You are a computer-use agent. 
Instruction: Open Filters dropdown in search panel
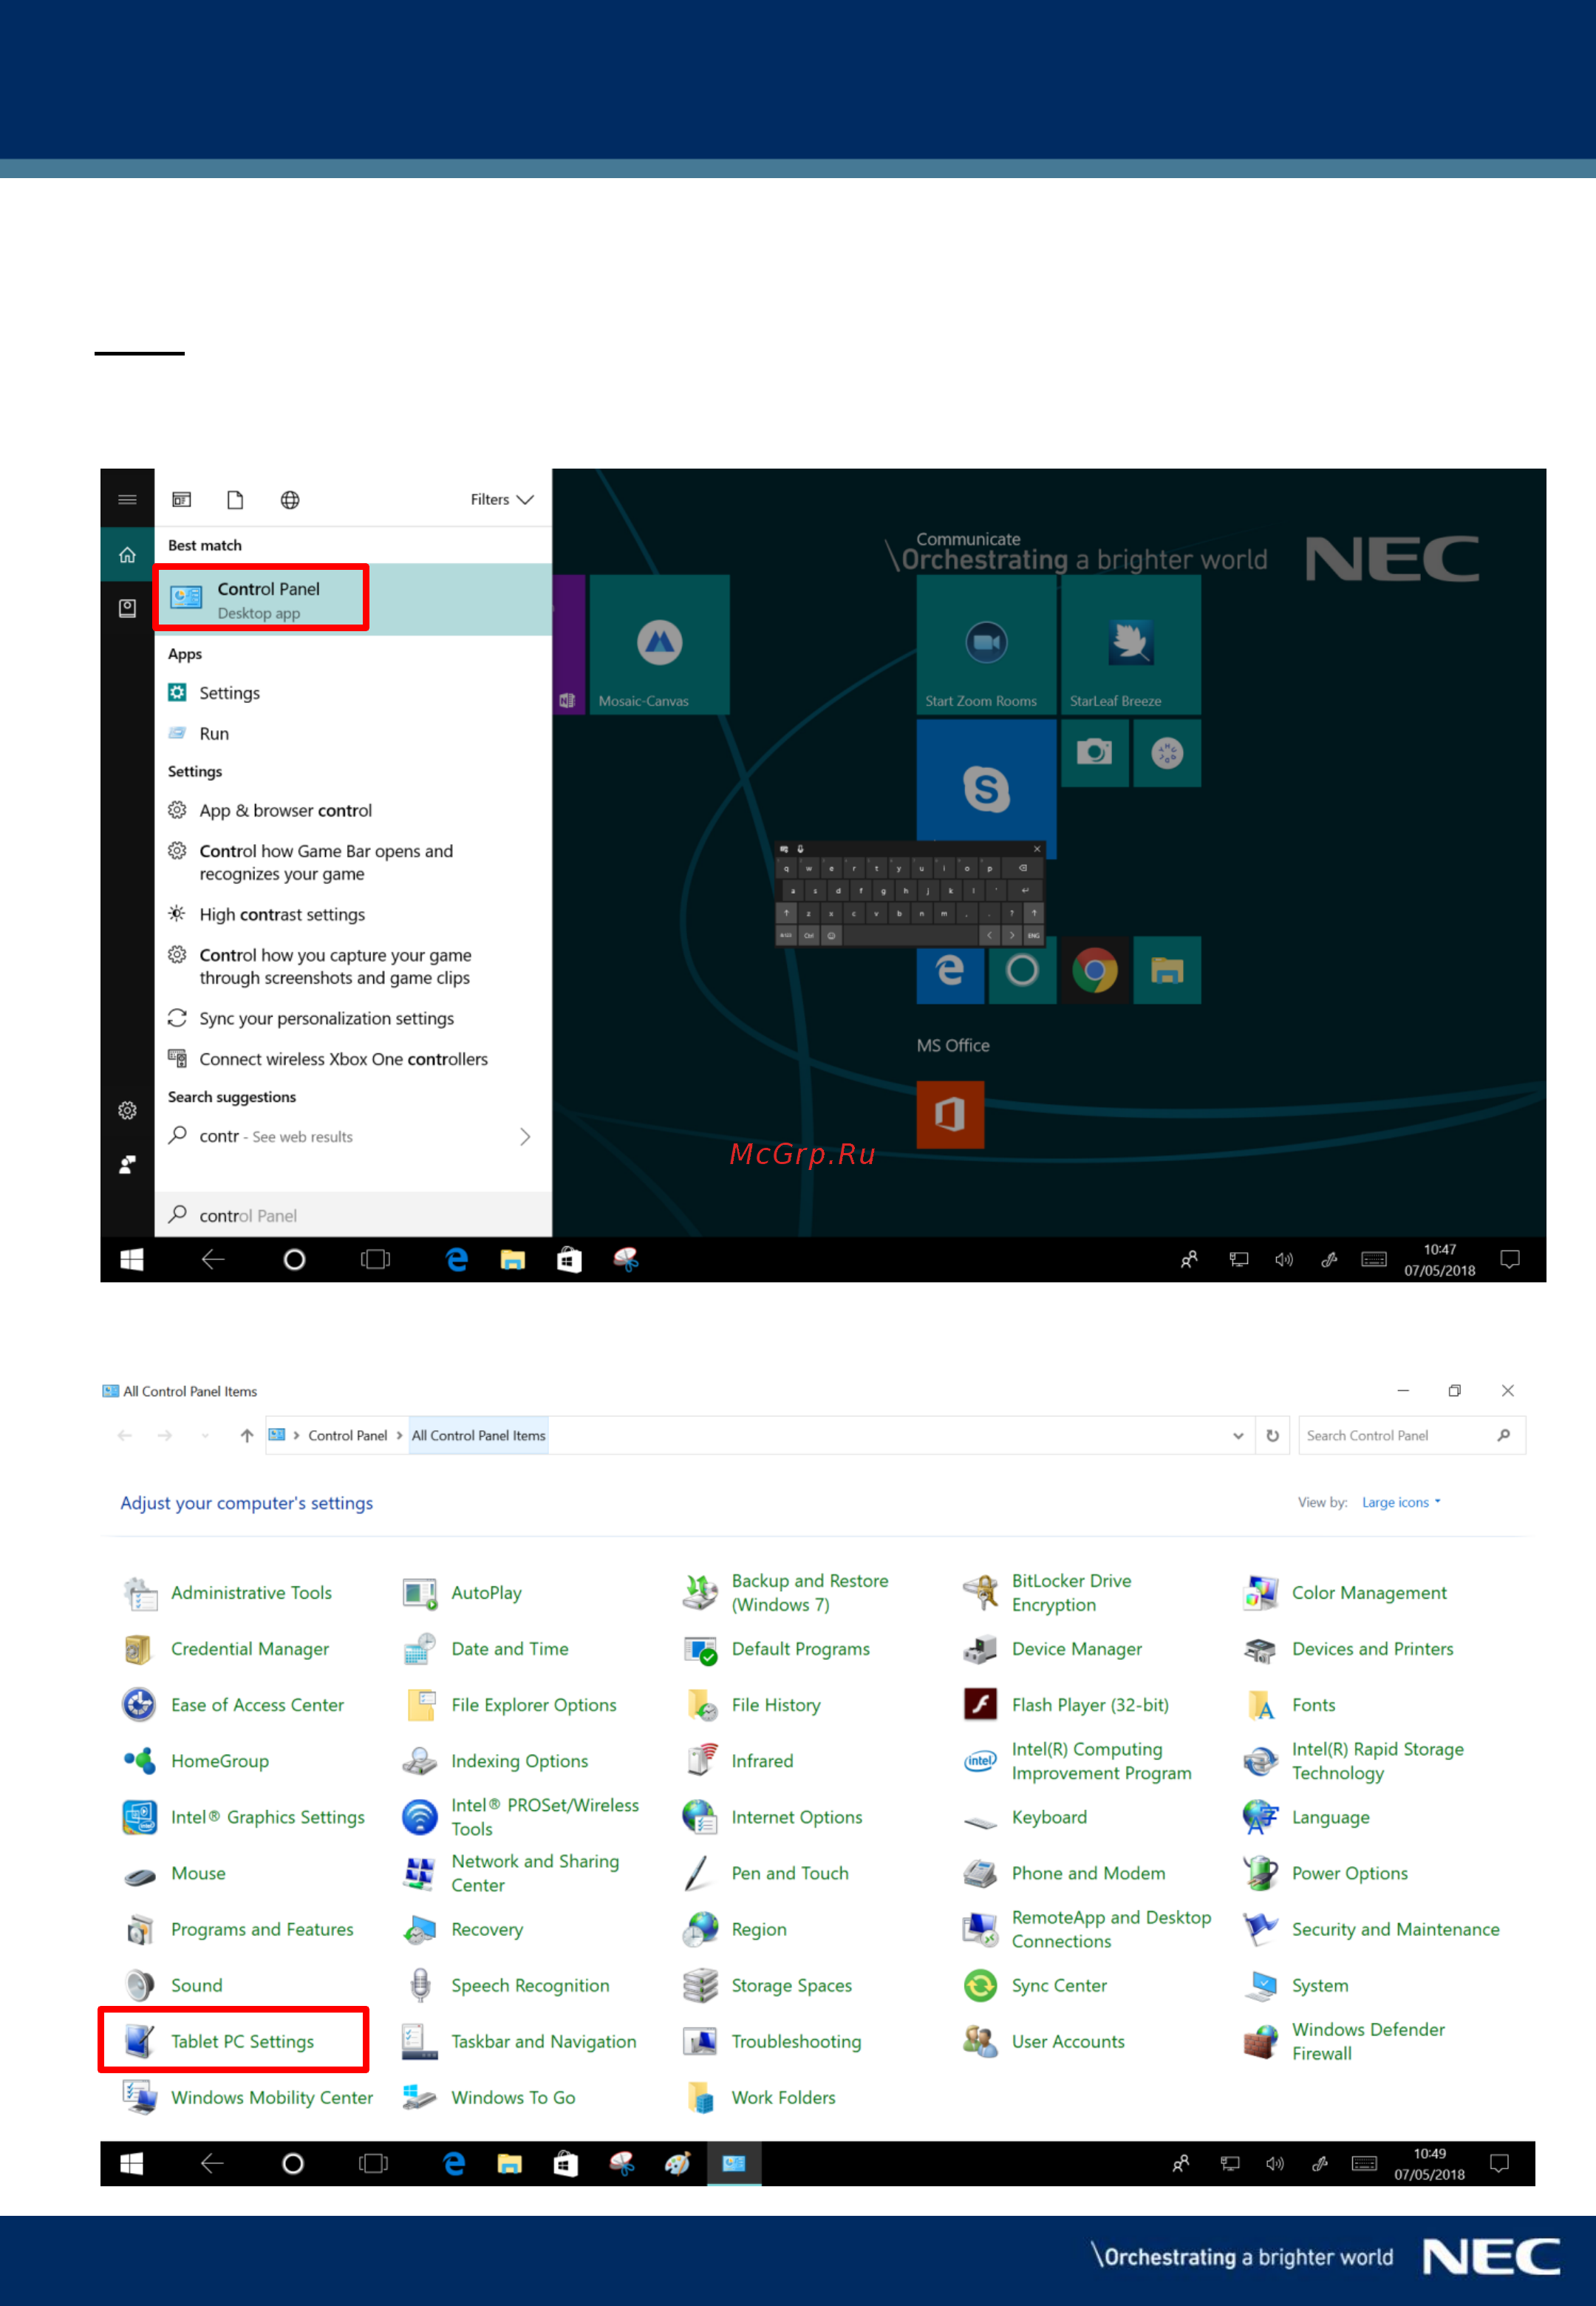(502, 499)
